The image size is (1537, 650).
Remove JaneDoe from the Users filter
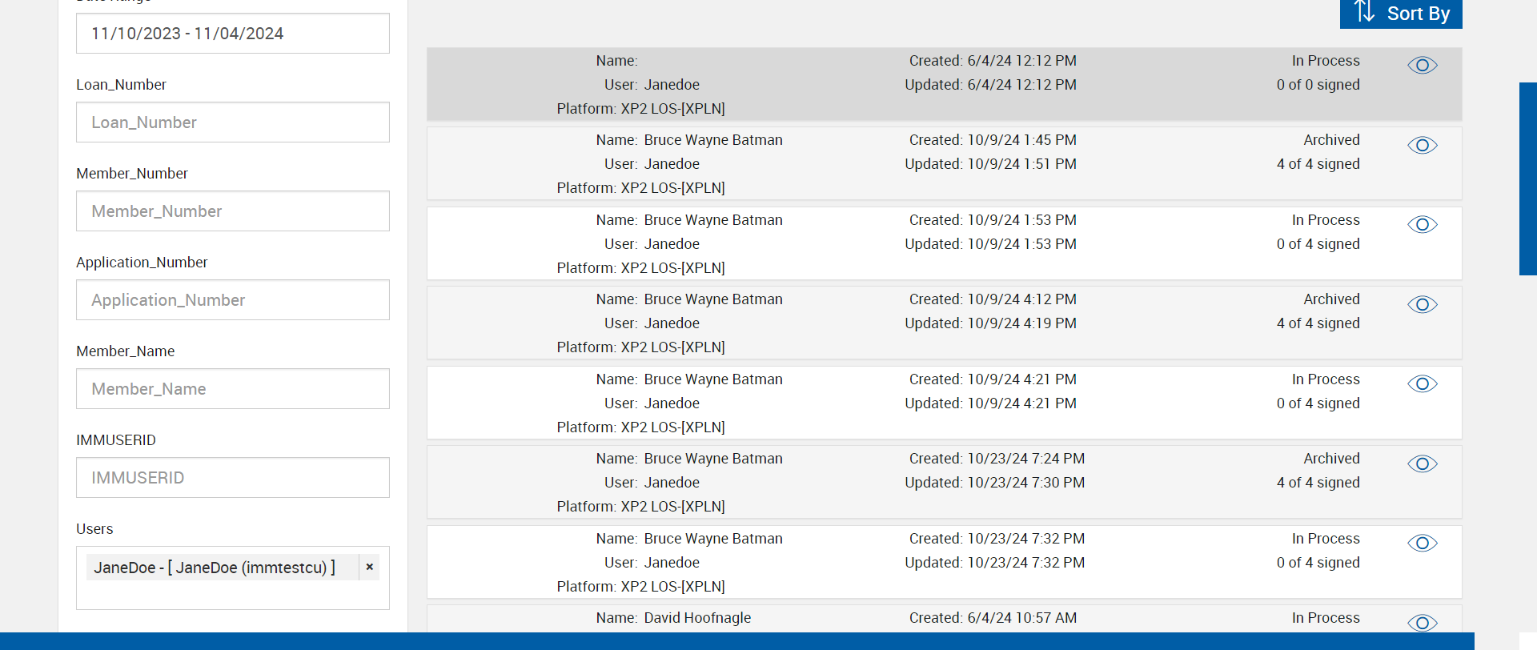tap(369, 567)
